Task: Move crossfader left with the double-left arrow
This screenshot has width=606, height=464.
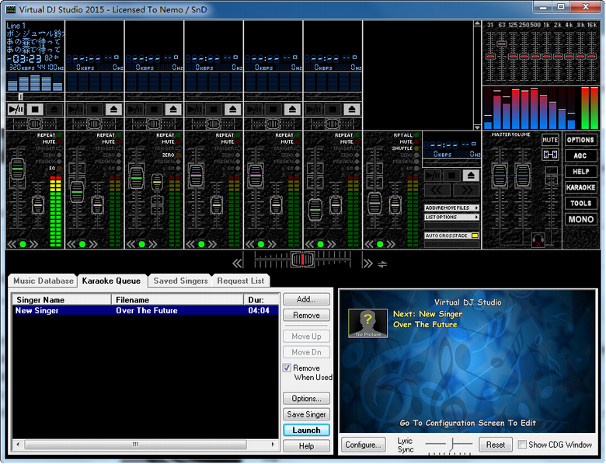Action: tap(237, 263)
